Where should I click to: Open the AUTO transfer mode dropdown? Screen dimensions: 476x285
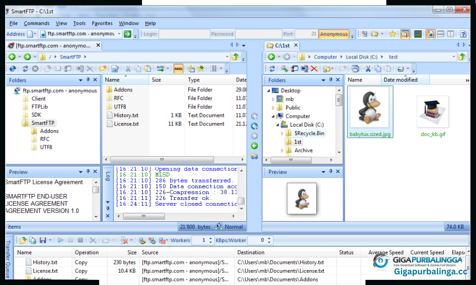click(168, 68)
